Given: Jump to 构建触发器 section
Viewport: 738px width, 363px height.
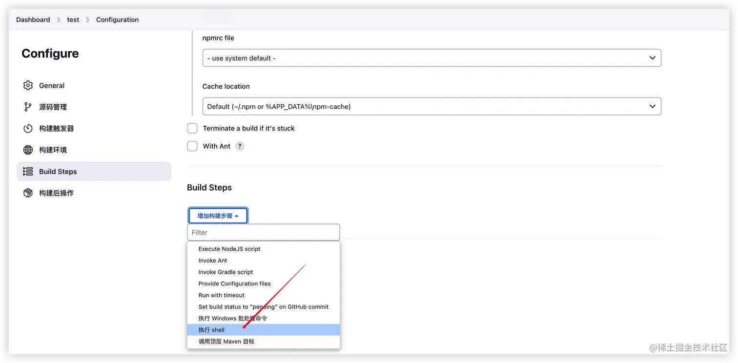Looking at the screenshot, I should click(94, 129).
